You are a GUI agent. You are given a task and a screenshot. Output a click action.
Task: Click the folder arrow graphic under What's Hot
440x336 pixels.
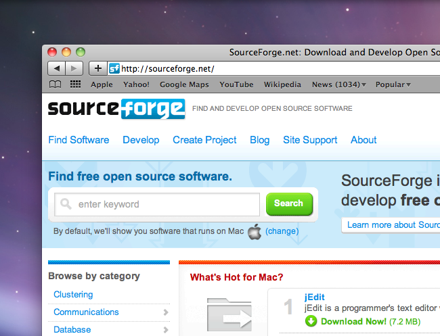click(x=229, y=314)
